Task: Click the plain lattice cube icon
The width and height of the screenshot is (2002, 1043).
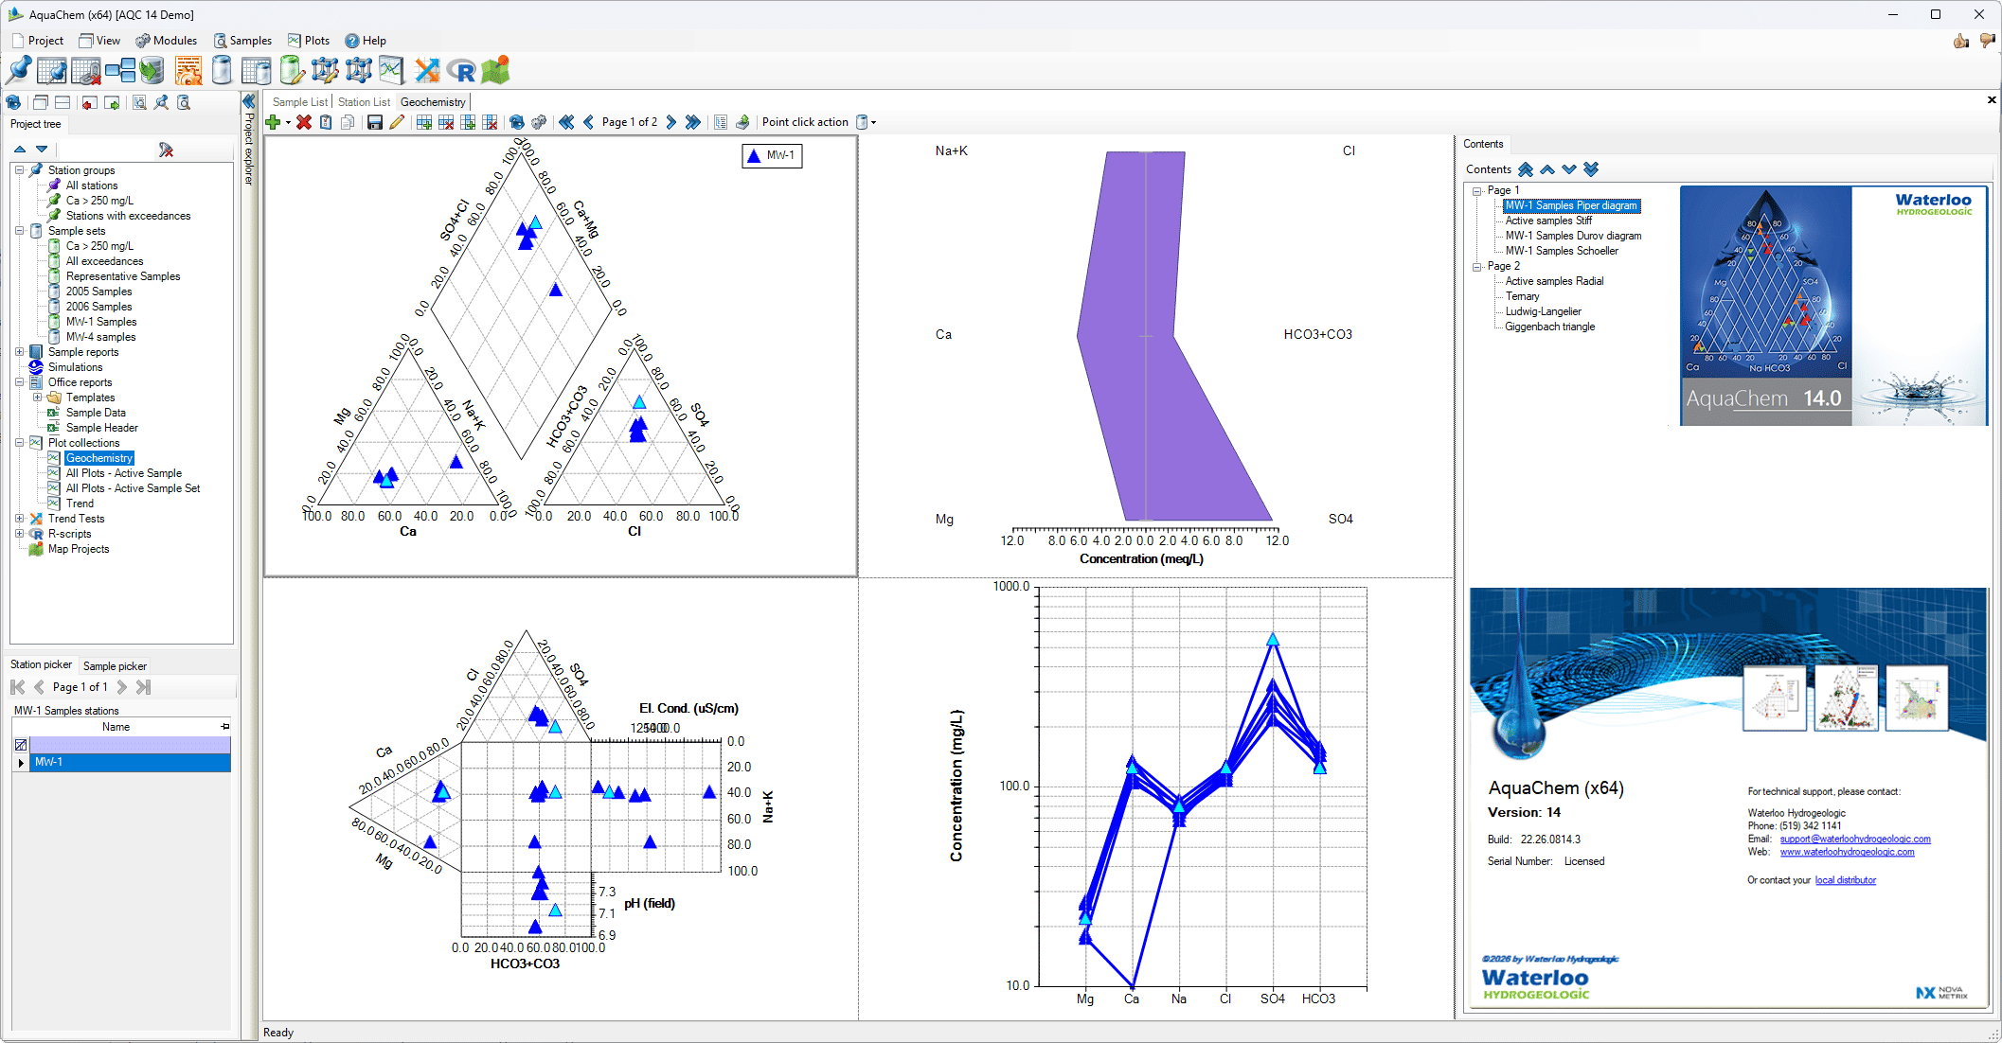Action: 358,70
